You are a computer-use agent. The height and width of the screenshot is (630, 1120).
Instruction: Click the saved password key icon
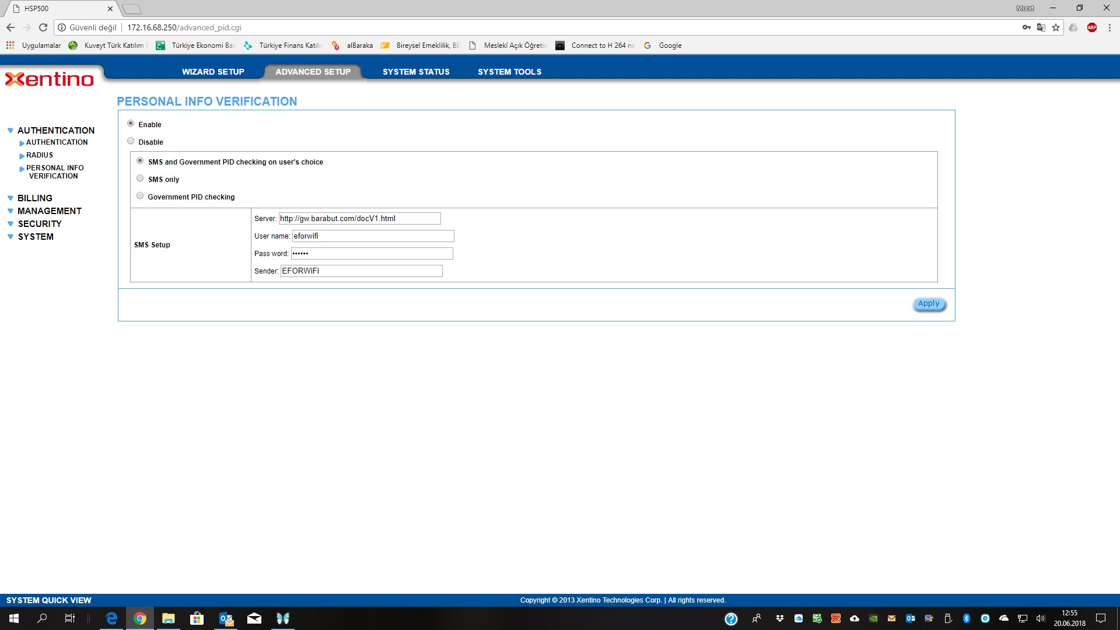click(x=1027, y=27)
